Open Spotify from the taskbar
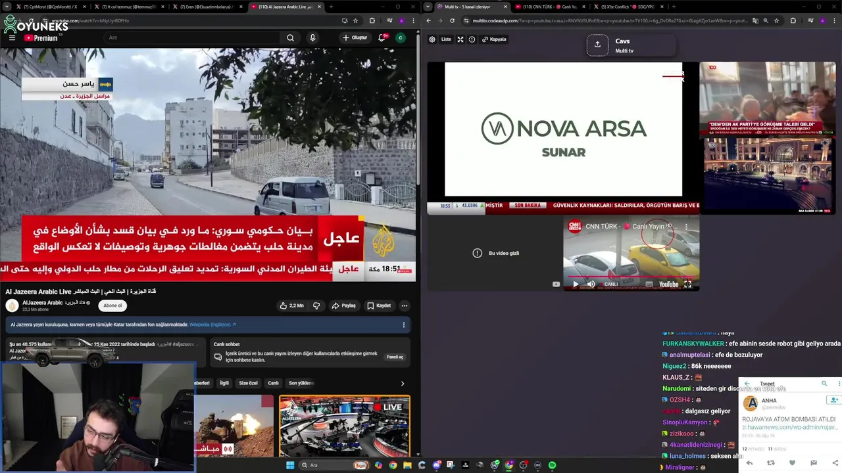This screenshot has width=842, height=473. coord(552,465)
